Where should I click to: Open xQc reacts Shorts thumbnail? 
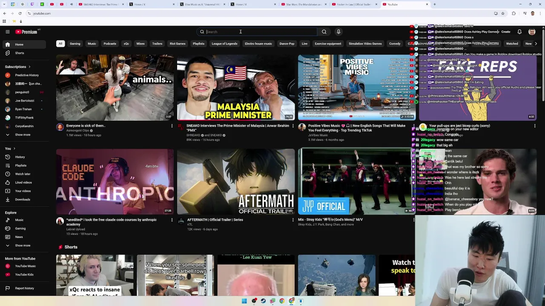(95, 275)
